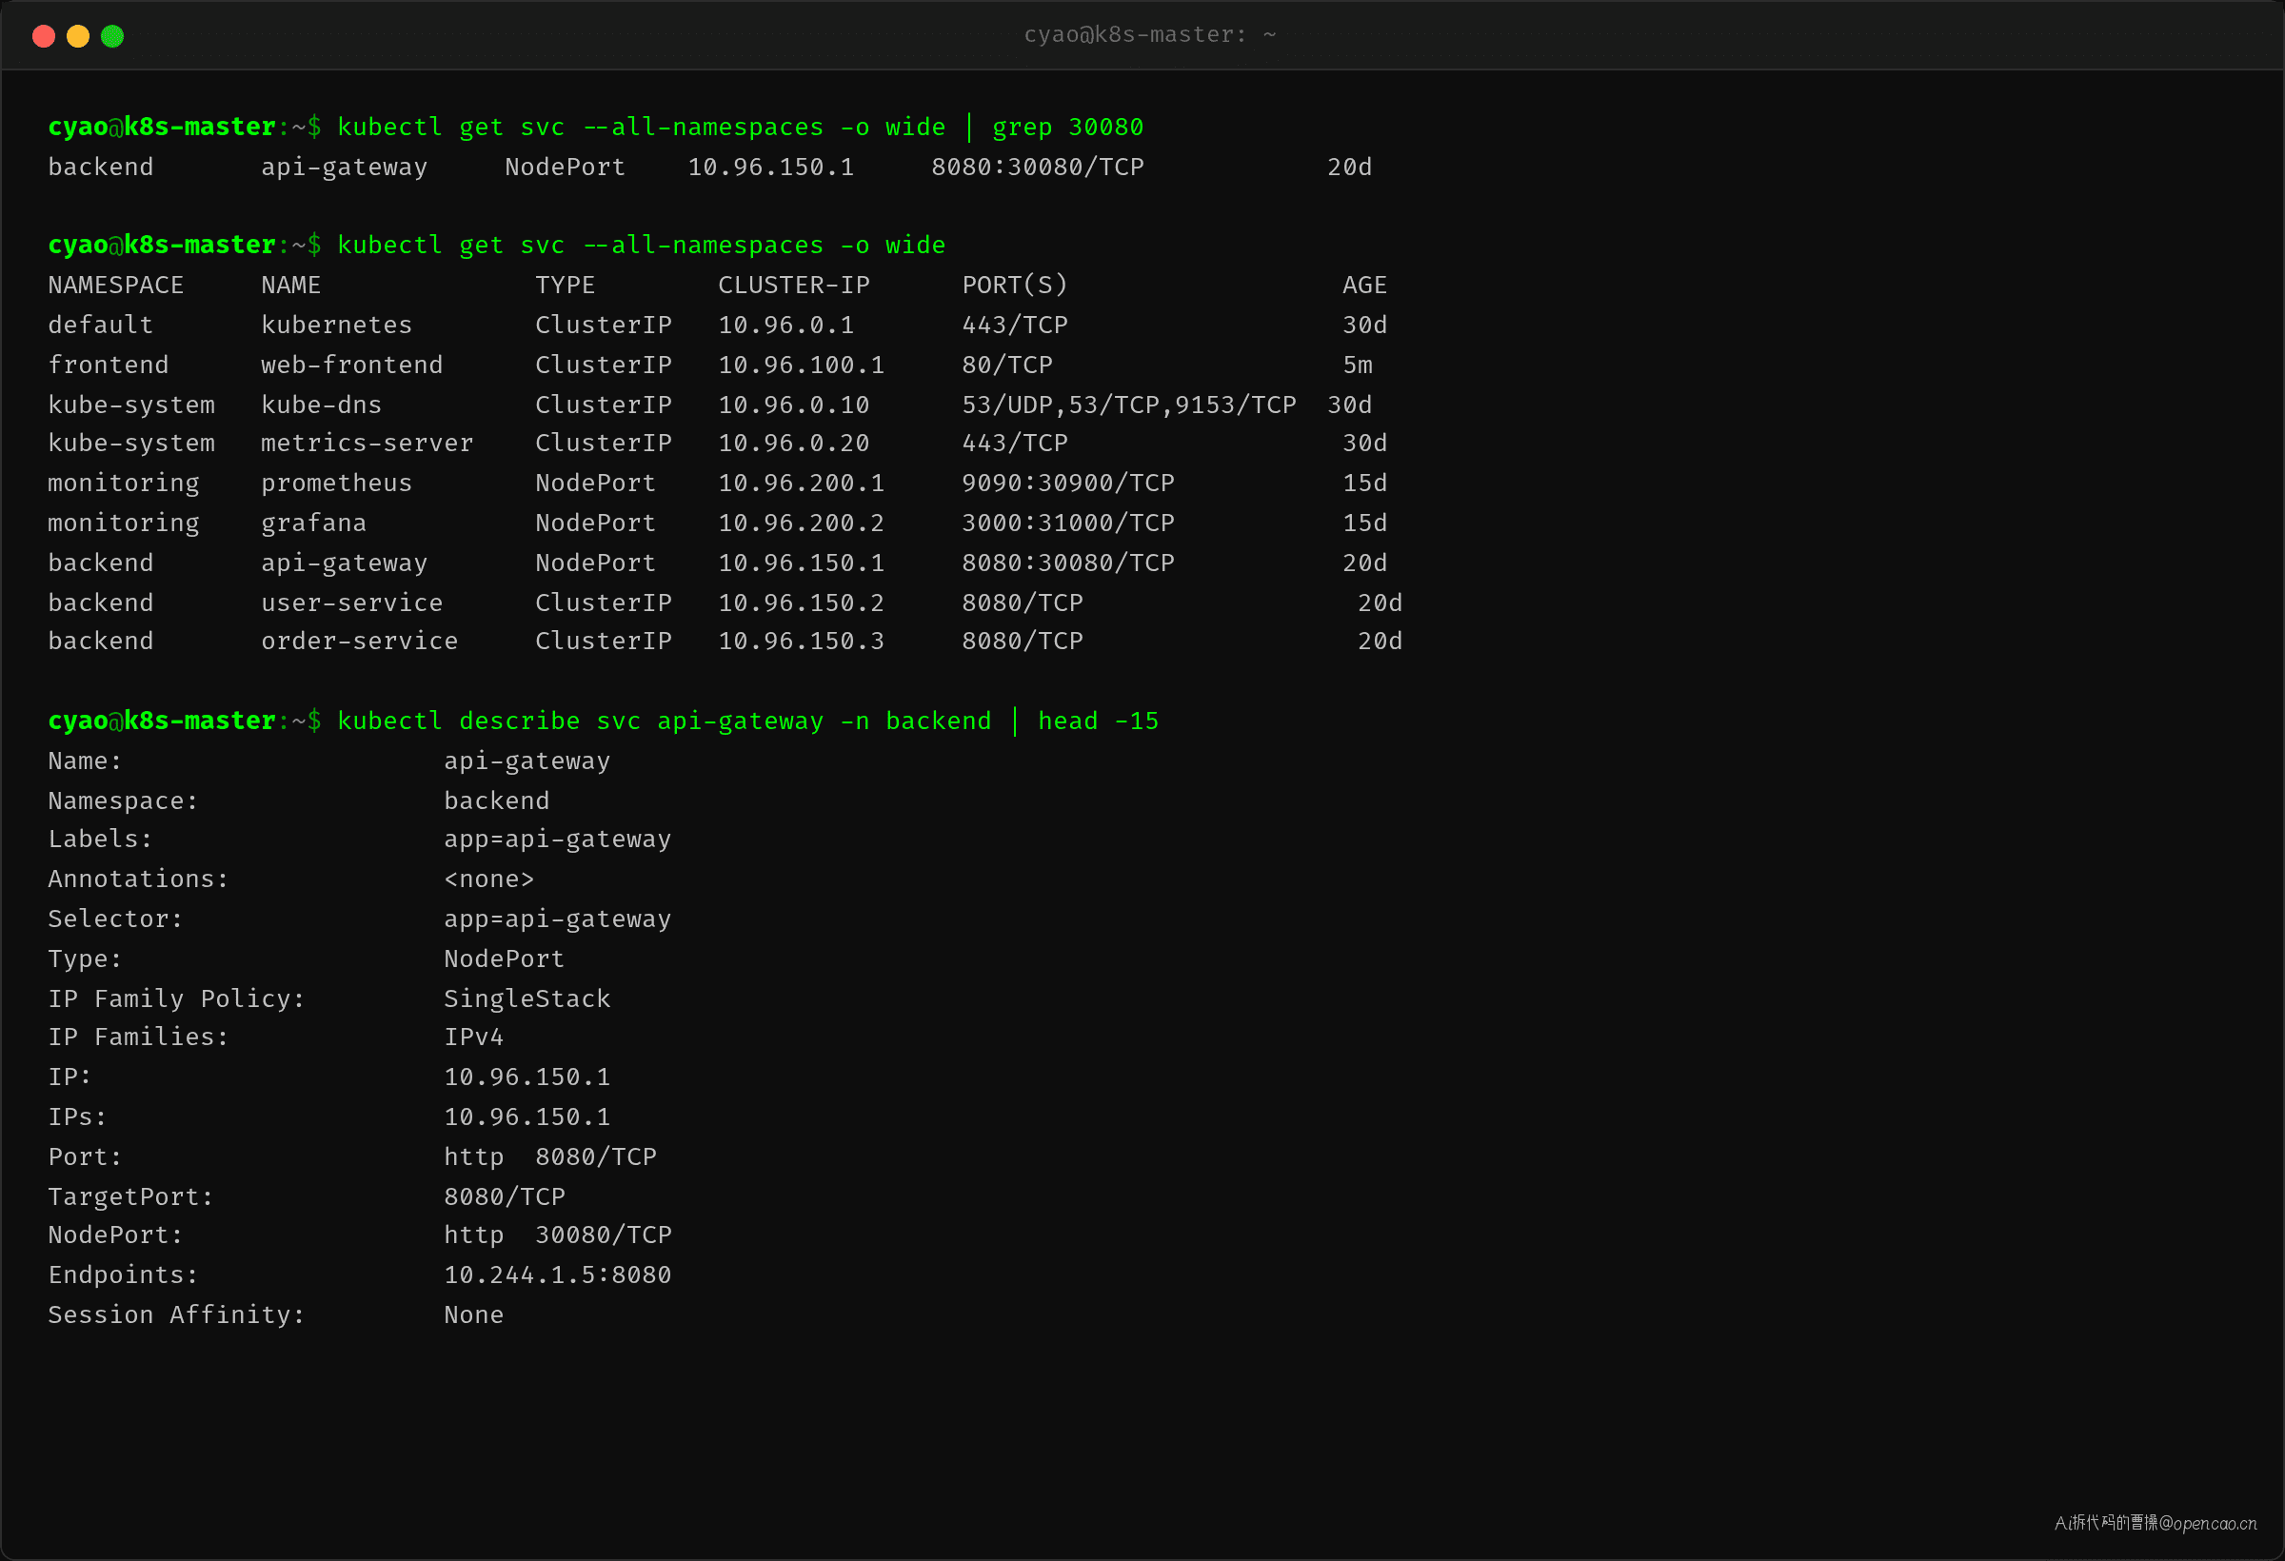2285x1561 pixels.
Task: Click the Type value NodePort
Action: (x=505, y=958)
